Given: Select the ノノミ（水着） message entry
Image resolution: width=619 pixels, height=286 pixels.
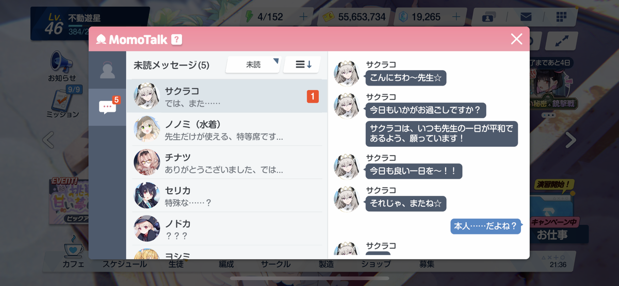Looking at the screenshot, I should pos(227,129).
